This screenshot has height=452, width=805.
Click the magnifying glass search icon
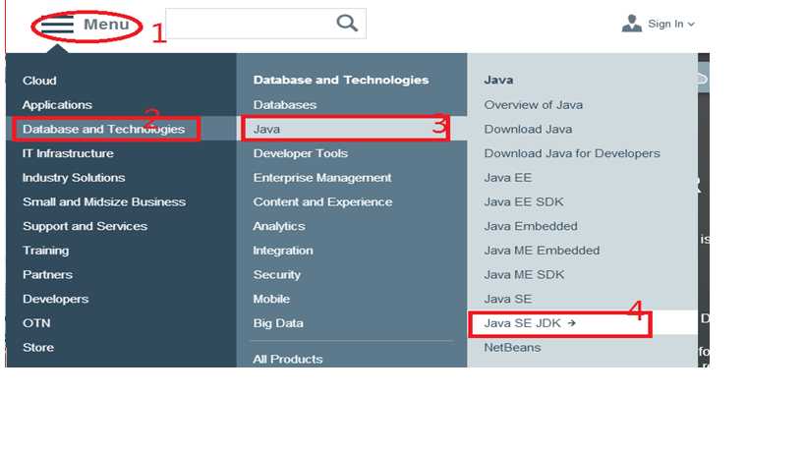click(x=347, y=23)
